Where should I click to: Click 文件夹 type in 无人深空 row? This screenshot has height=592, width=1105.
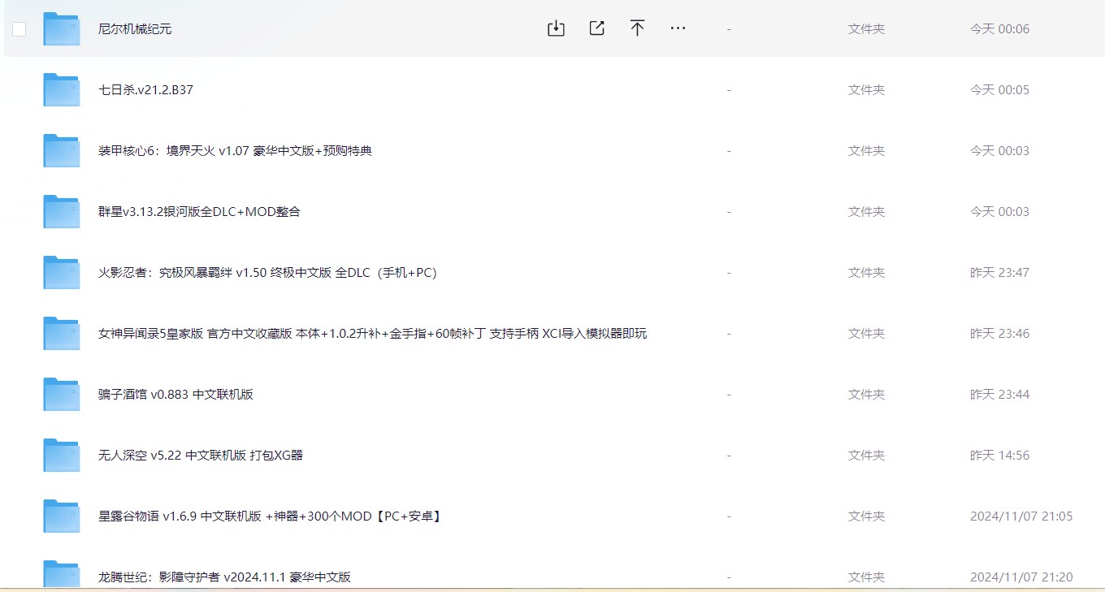point(866,456)
